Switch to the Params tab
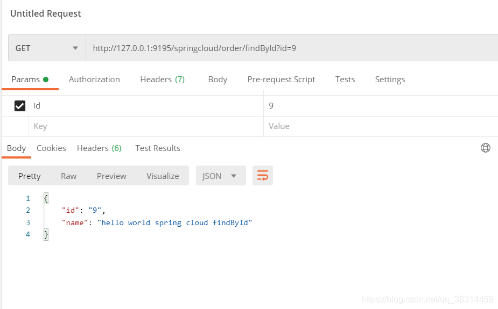Viewport: 498px width, 309px height. [x=30, y=79]
